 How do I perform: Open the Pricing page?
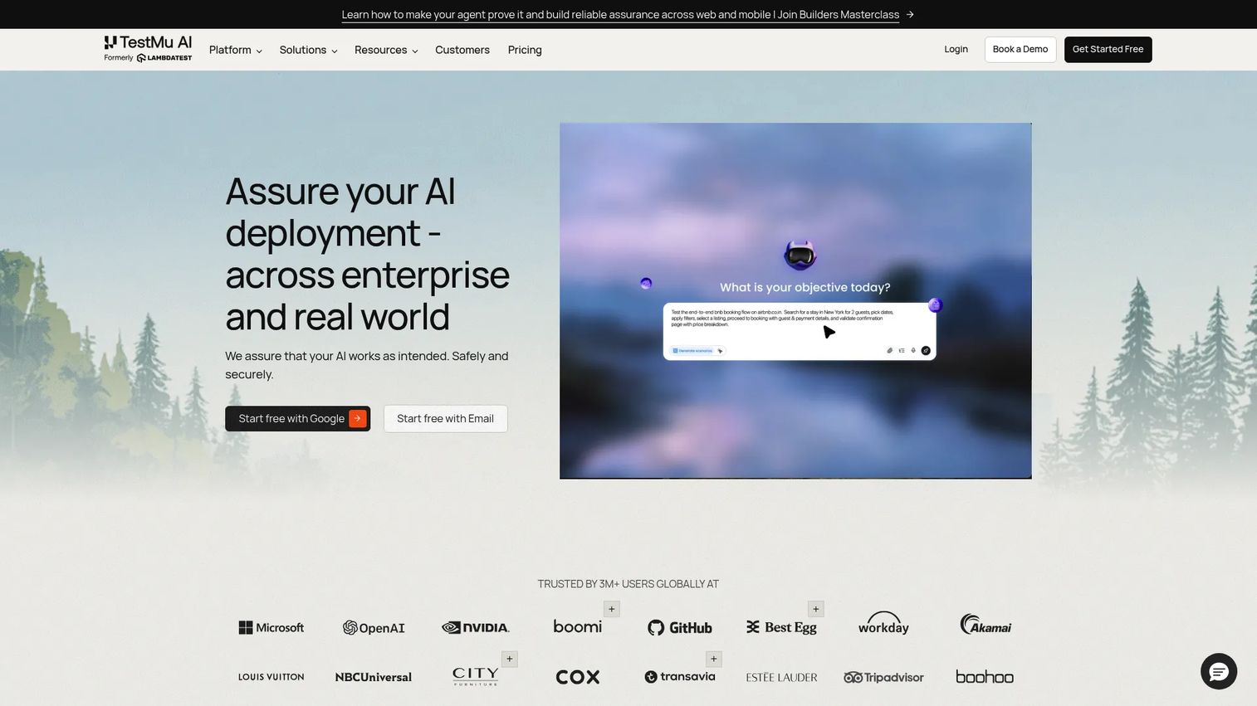click(525, 50)
